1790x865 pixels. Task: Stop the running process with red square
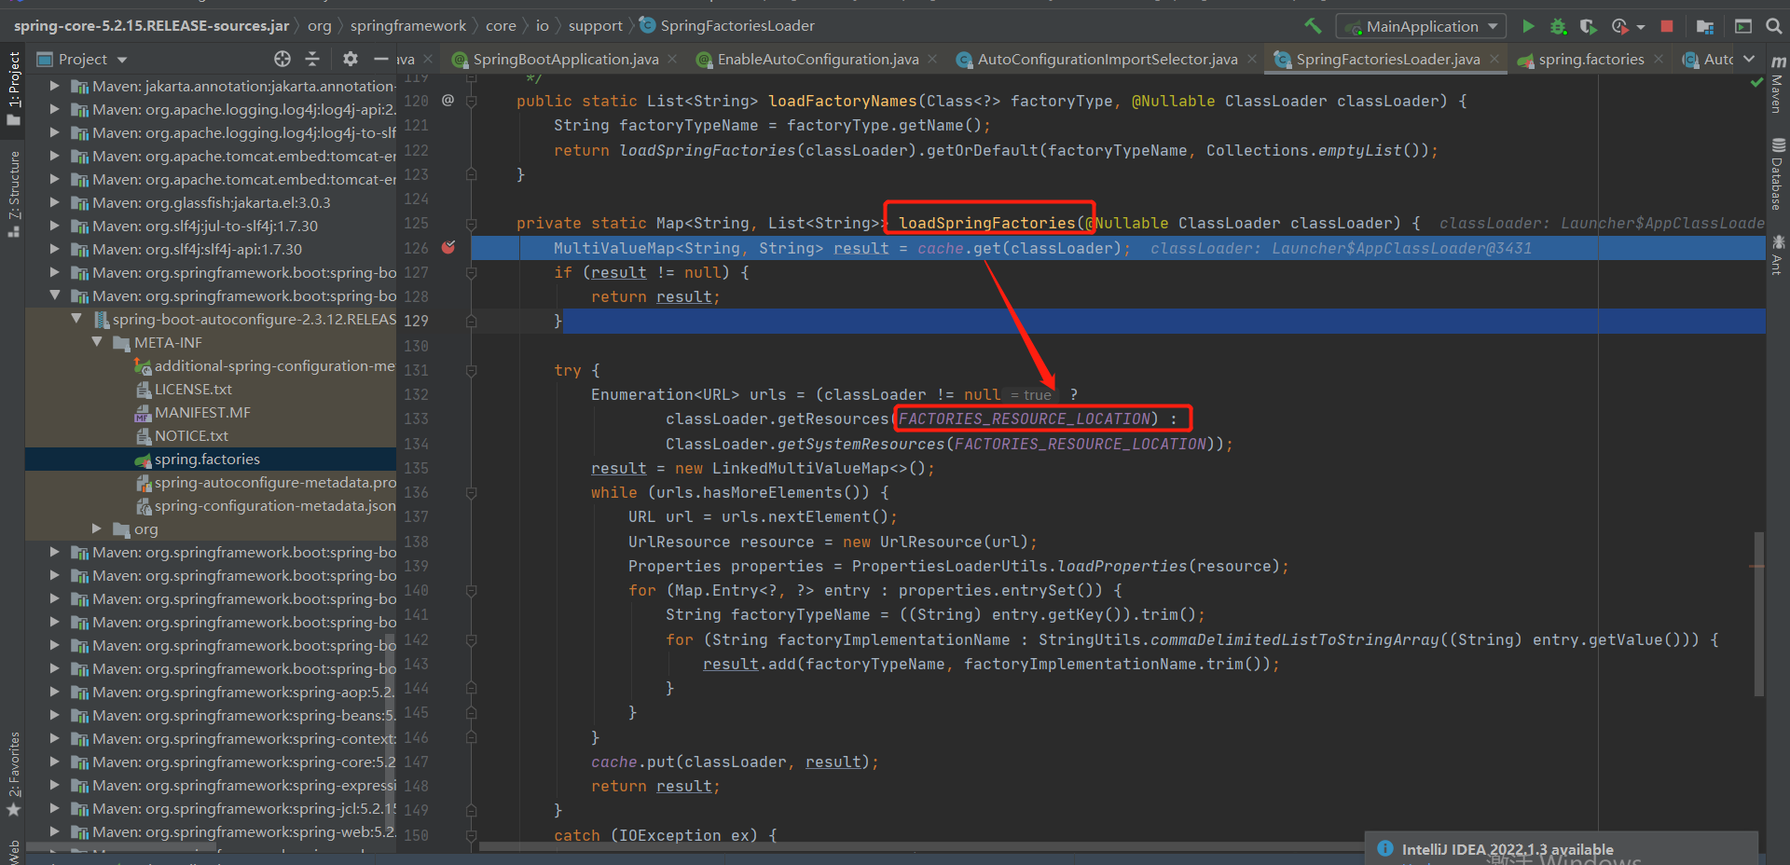[x=1667, y=26]
